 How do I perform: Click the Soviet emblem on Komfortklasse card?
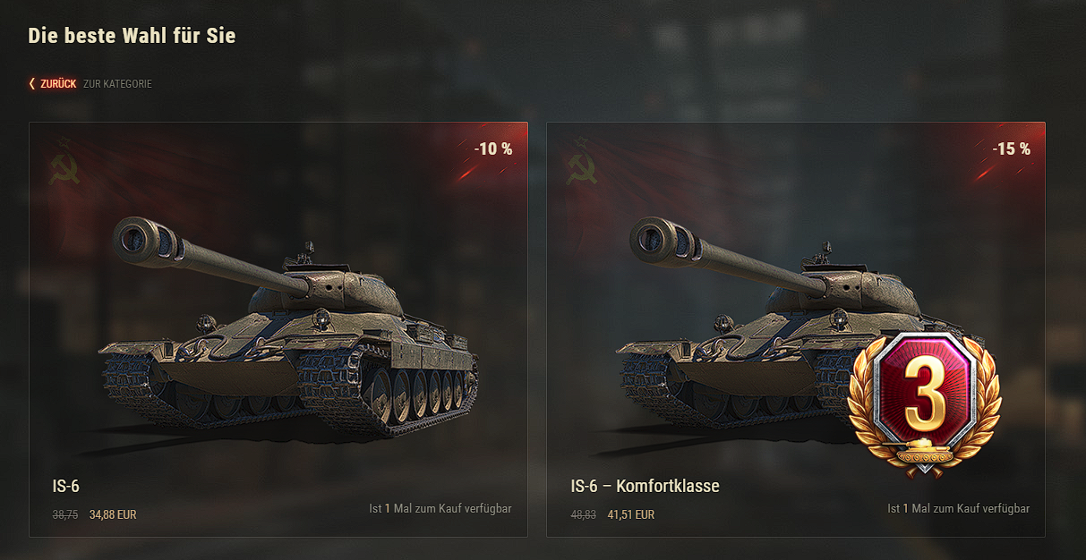[582, 160]
